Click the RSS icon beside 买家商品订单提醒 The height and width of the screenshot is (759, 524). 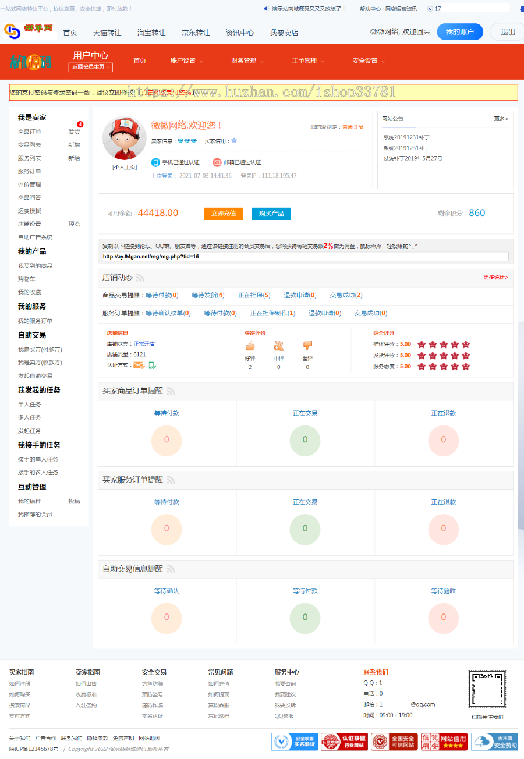pos(171,391)
